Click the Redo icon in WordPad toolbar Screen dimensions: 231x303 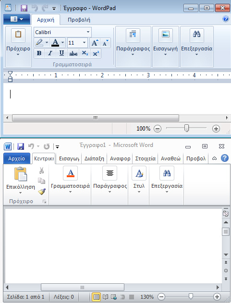point(45,8)
